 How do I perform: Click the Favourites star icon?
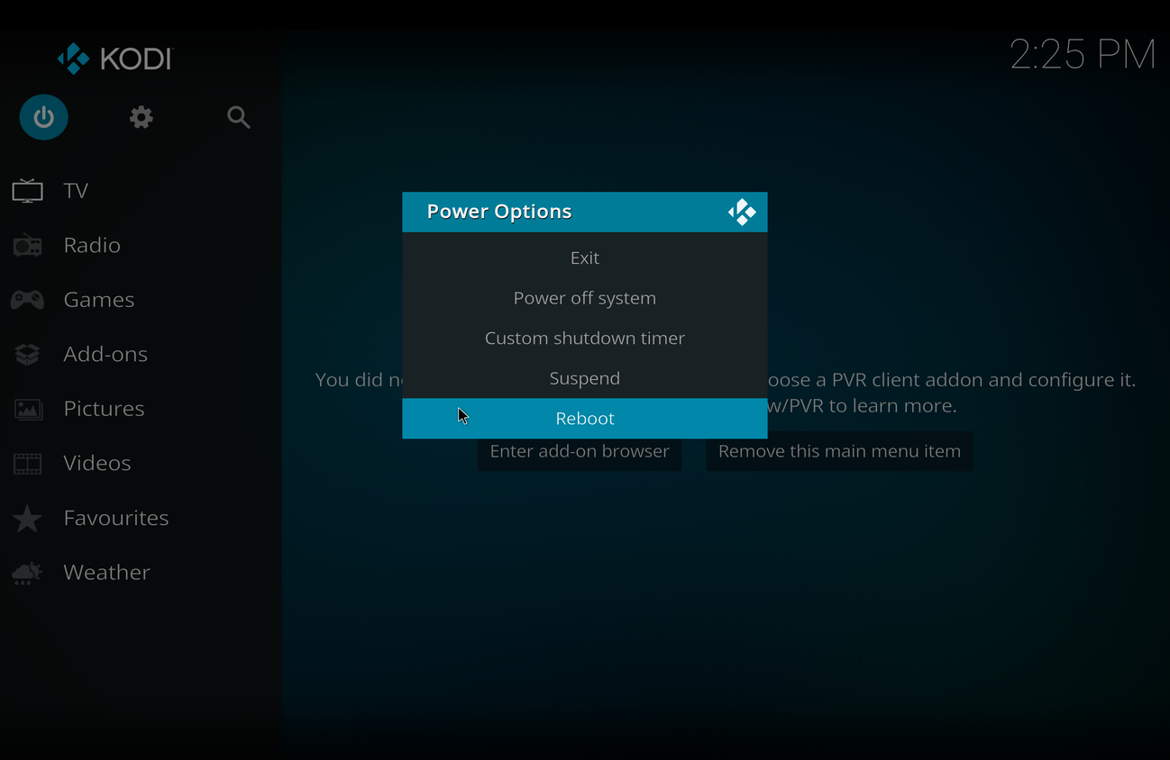click(27, 518)
